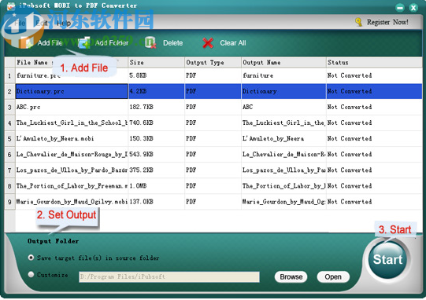The width and height of the screenshot is (426, 300).
Task: Click the File Name column header
Action: pos(72,62)
